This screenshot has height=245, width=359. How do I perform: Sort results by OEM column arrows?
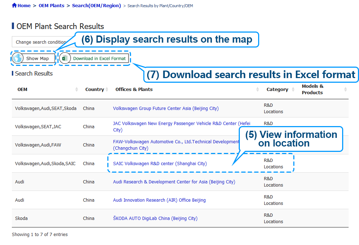[x=76, y=90]
